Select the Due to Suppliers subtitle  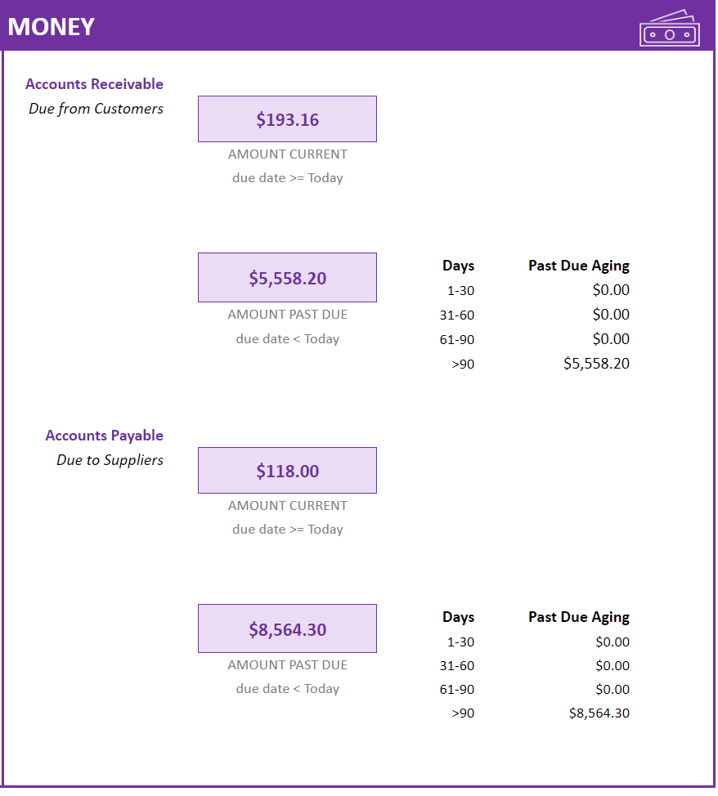110,460
